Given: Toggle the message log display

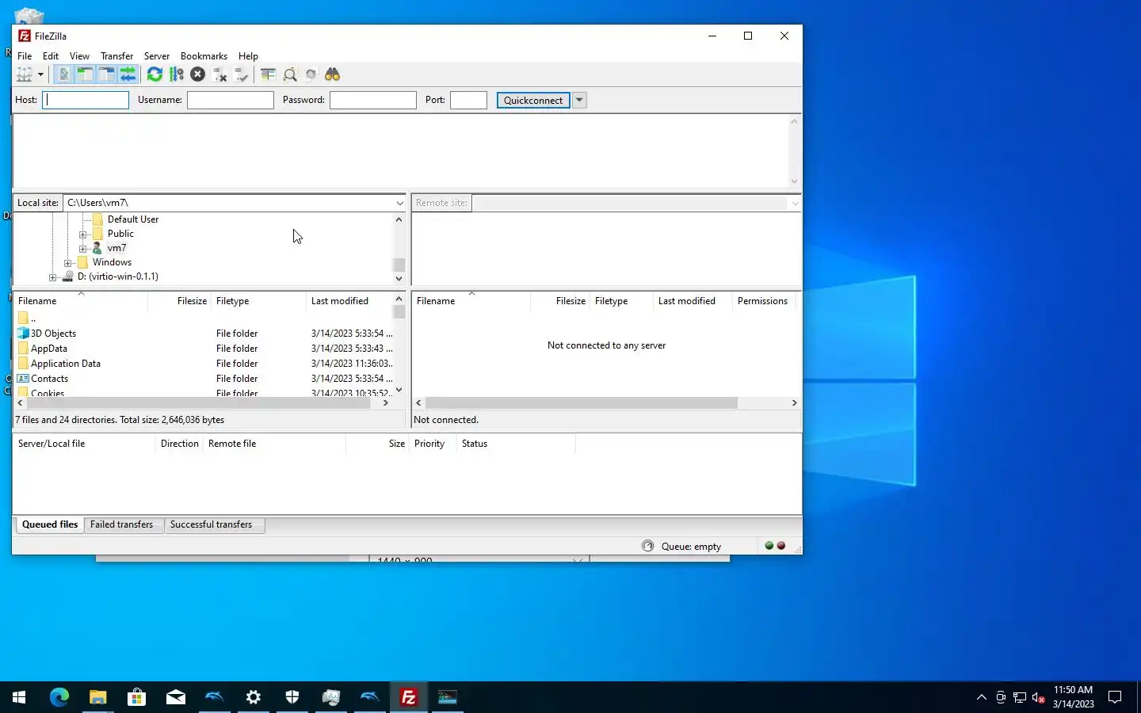Looking at the screenshot, I should click(64, 74).
